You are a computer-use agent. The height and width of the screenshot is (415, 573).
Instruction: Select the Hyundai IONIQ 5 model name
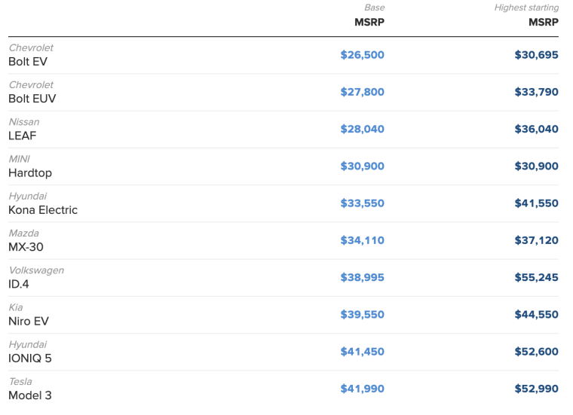click(x=30, y=358)
